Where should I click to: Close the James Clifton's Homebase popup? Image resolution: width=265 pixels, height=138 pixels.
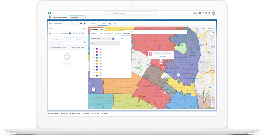pos(173,52)
